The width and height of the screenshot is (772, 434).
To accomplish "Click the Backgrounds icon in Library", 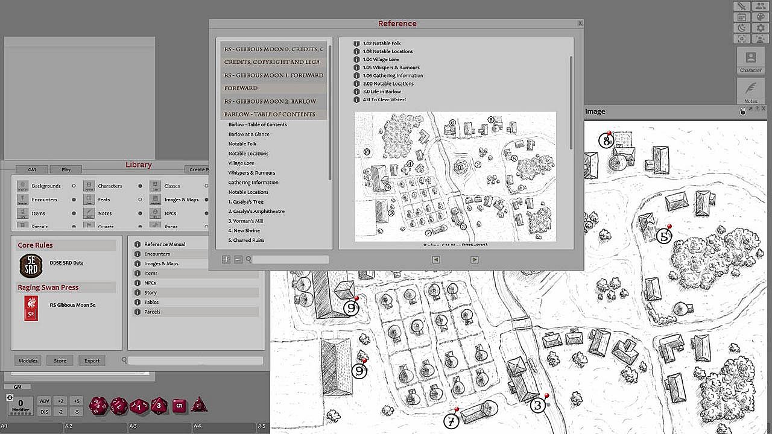I will click(x=22, y=186).
